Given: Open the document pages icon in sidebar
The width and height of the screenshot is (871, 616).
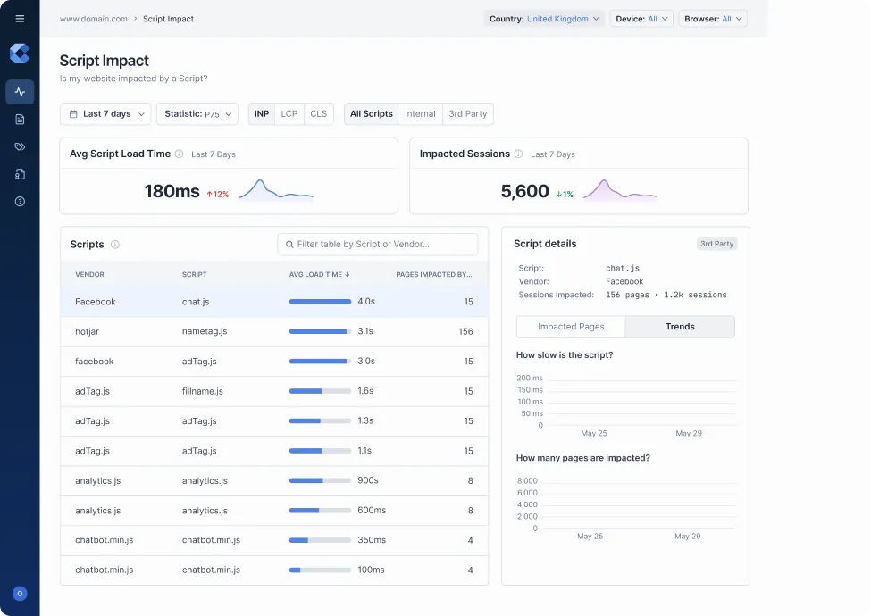Looking at the screenshot, I should pyautogui.click(x=20, y=120).
